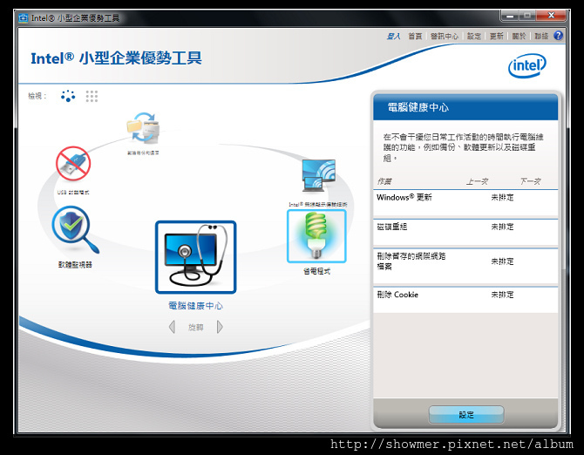
Task: Click 未排定 status for 磁碟重組
Action: click(502, 227)
